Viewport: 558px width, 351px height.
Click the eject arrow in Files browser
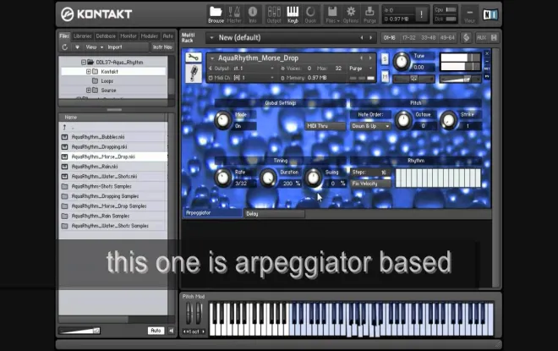click(77, 47)
